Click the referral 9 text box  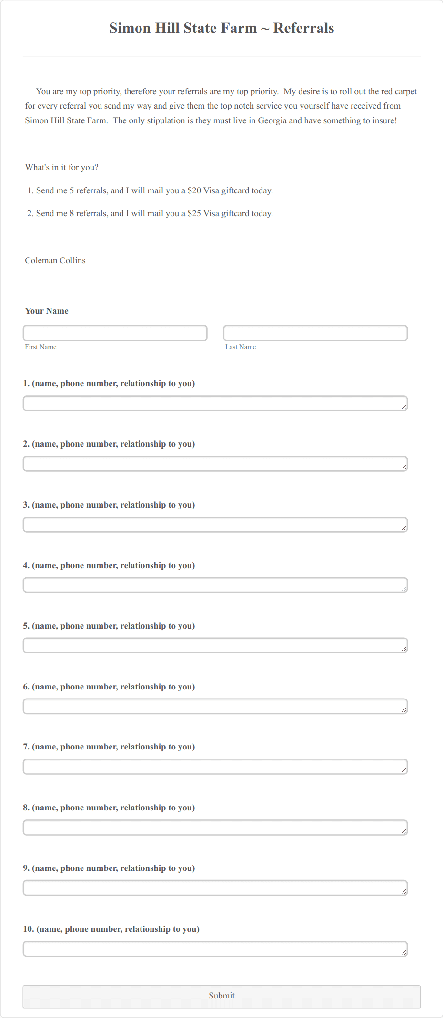click(x=214, y=888)
